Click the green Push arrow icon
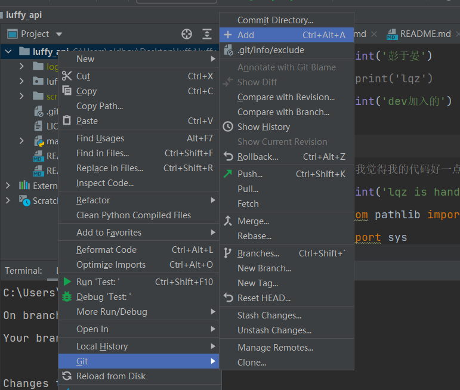This screenshot has width=460, height=390. 227,174
